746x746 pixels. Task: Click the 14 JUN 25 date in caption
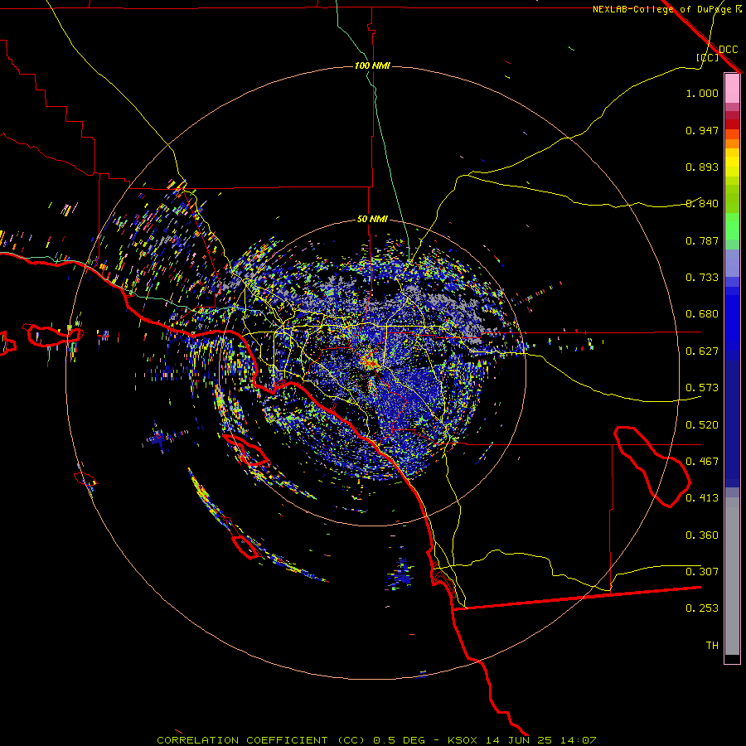click(x=519, y=740)
